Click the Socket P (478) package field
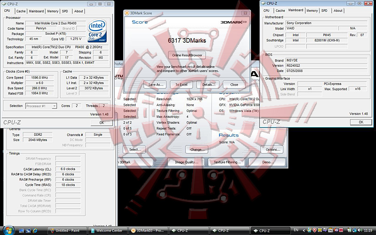 [55, 33]
